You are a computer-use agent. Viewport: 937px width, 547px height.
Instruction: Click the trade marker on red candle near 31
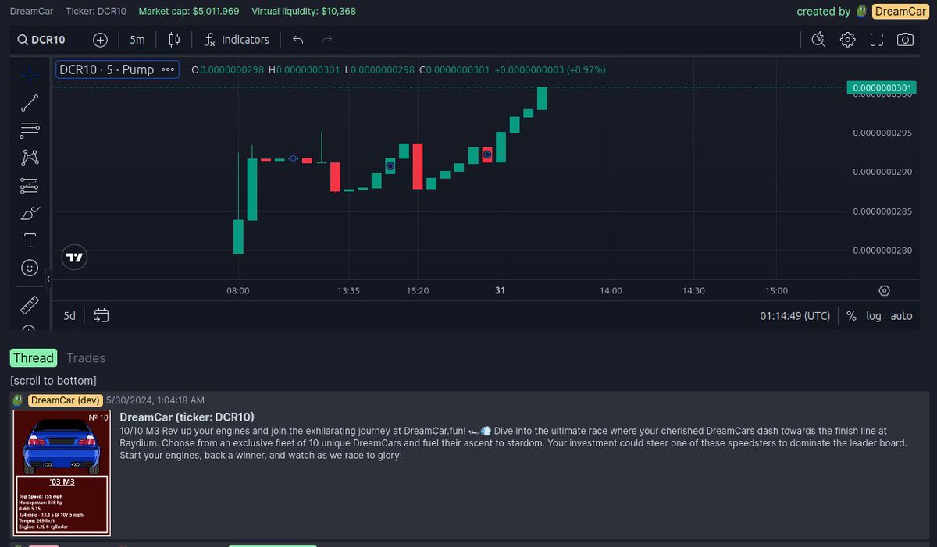[487, 155]
